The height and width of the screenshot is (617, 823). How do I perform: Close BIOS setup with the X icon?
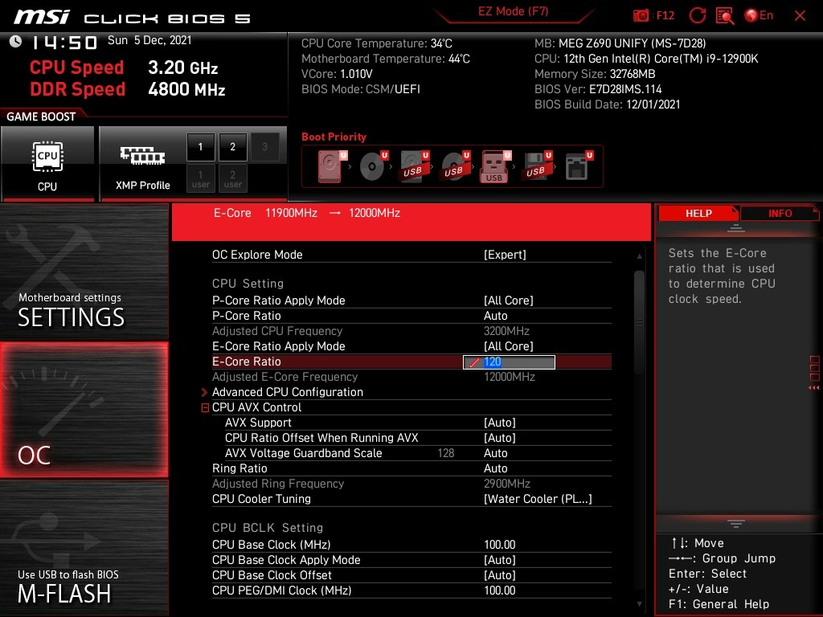coord(800,16)
